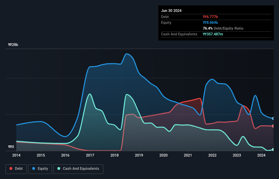Click the Equity row label in tooltip
The width and height of the screenshot is (279, 179).
point(166,22)
